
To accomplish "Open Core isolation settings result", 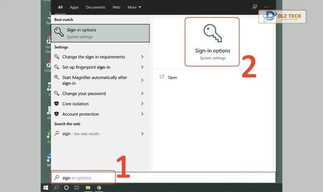I will [x=75, y=104].
